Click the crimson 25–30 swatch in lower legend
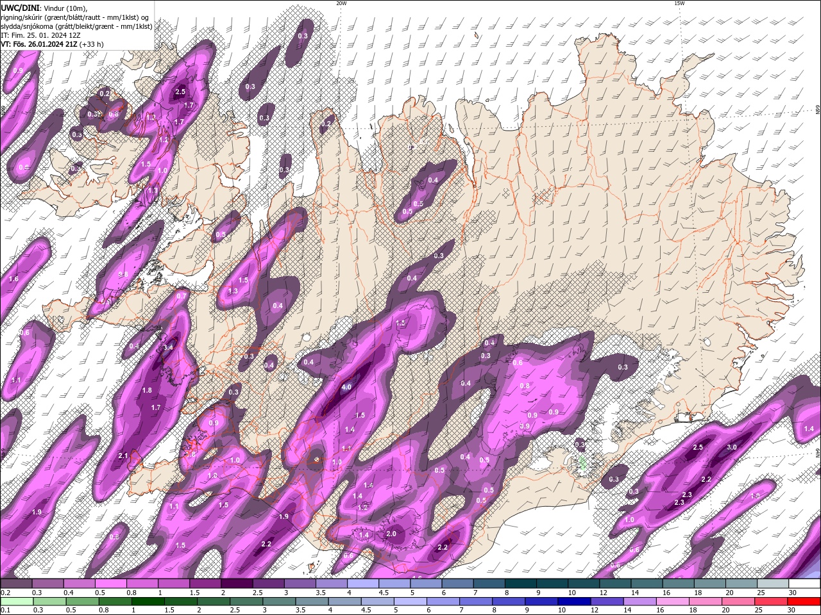This screenshot has height=615, width=821. point(772,602)
